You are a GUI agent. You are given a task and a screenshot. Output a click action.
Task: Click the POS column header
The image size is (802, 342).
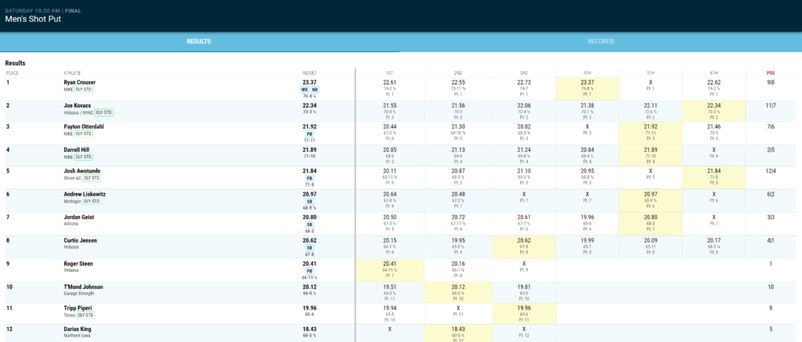771,73
